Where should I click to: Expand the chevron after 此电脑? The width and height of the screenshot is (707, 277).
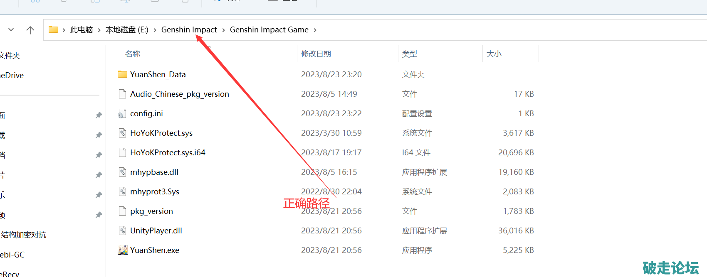(99, 30)
